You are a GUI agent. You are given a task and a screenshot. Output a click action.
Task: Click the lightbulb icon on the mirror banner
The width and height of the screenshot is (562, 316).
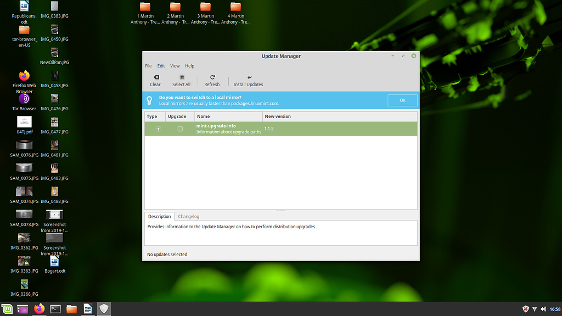(x=150, y=100)
